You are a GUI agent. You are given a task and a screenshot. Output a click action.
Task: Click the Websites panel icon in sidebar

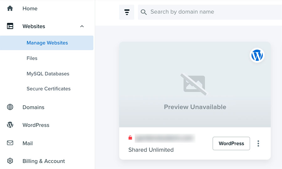click(x=10, y=26)
